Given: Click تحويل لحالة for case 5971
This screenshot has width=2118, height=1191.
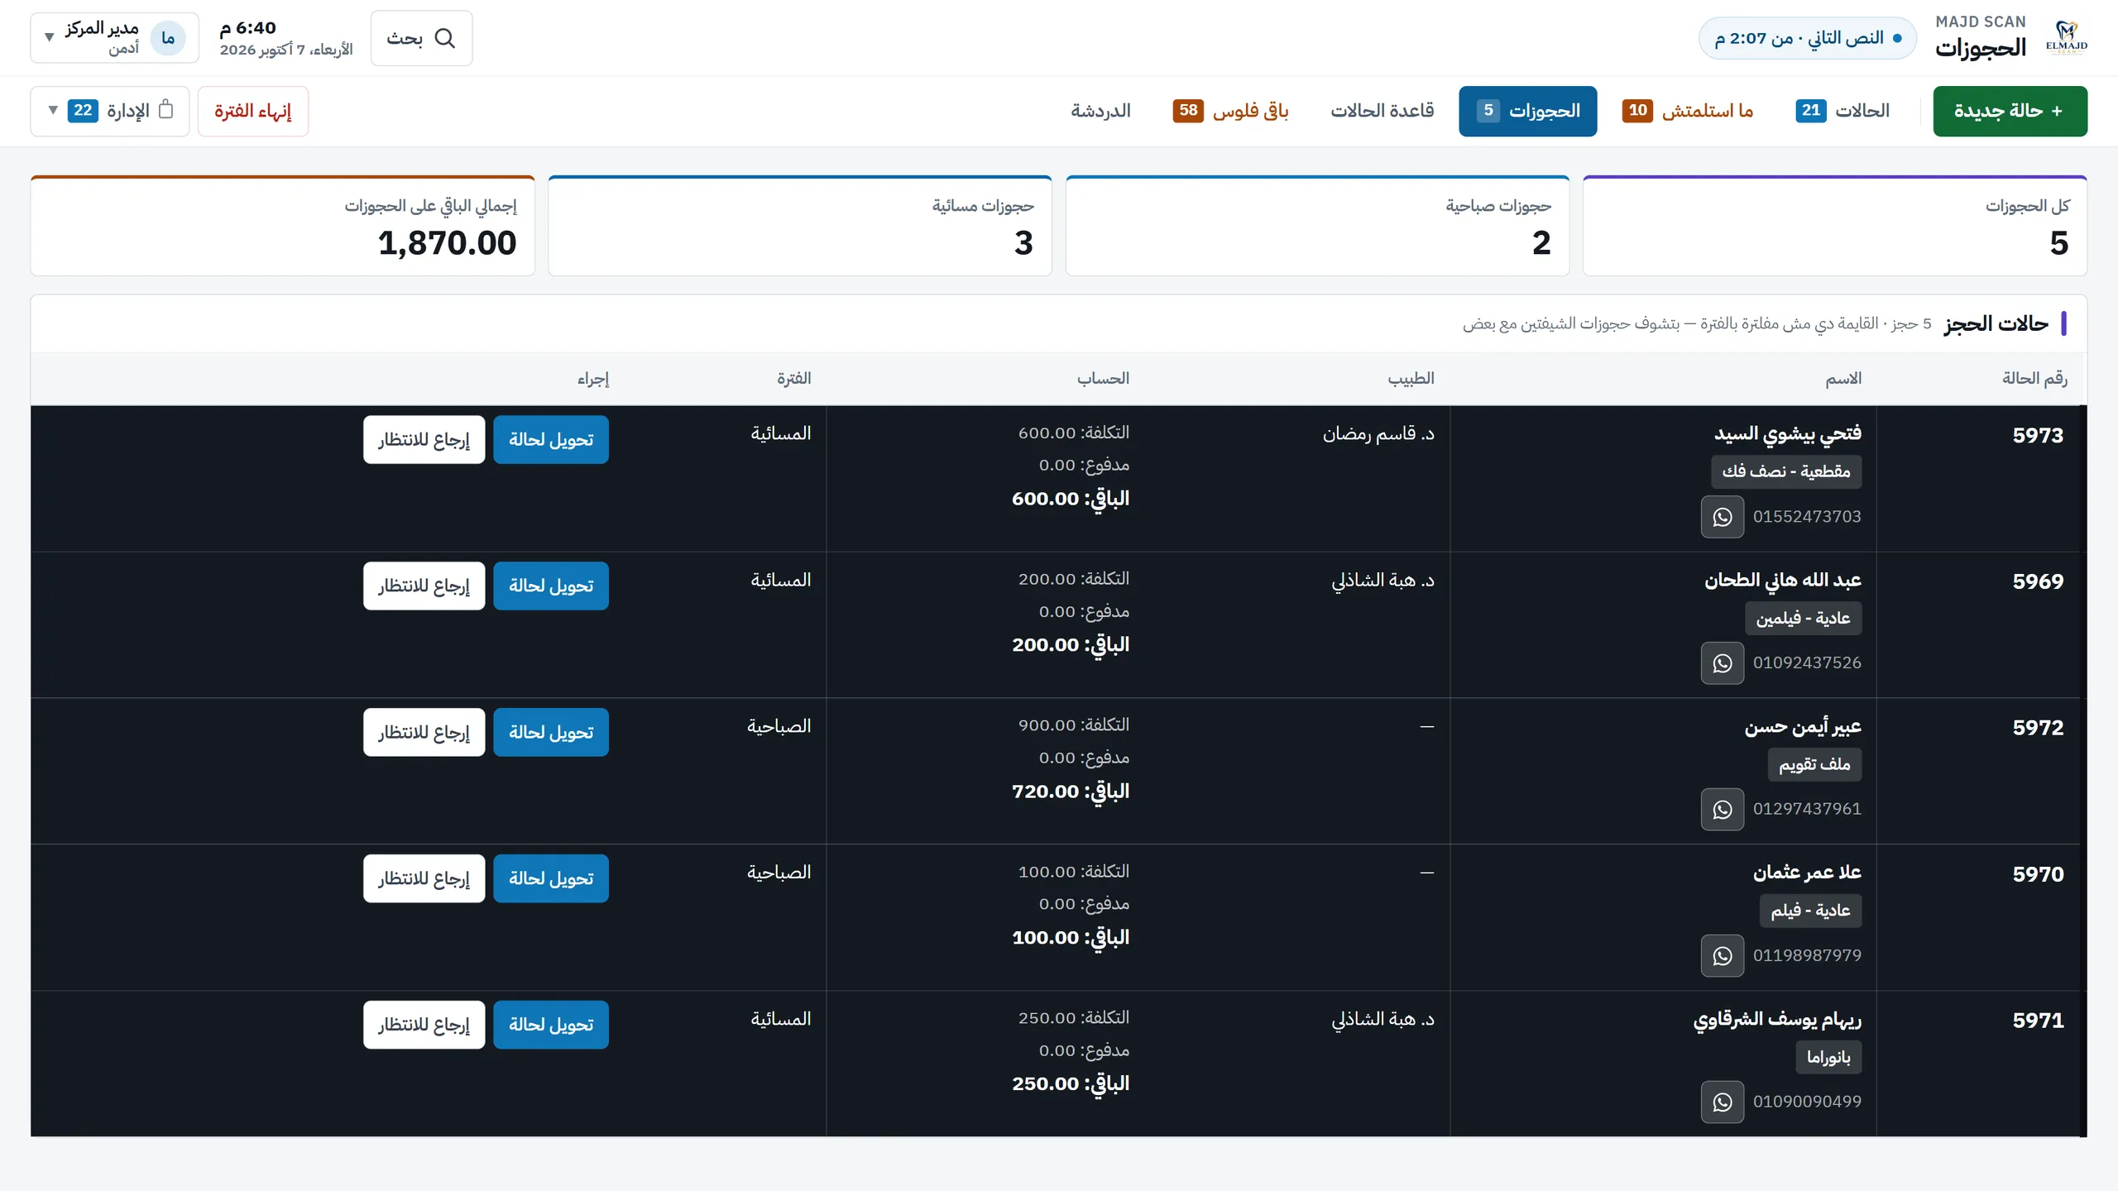Looking at the screenshot, I should coord(551,1025).
